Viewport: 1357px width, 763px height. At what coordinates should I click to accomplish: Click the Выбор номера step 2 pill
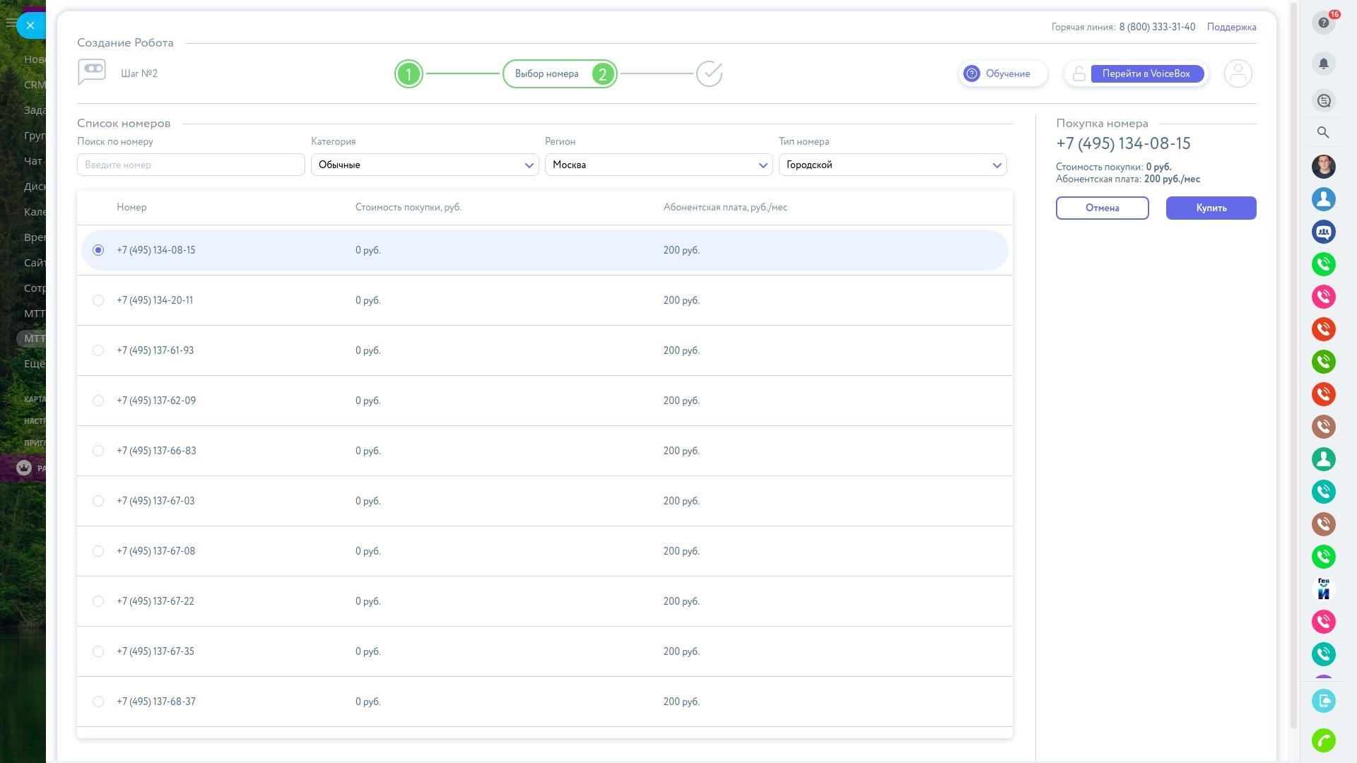pyautogui.click(x=559, y=73)
